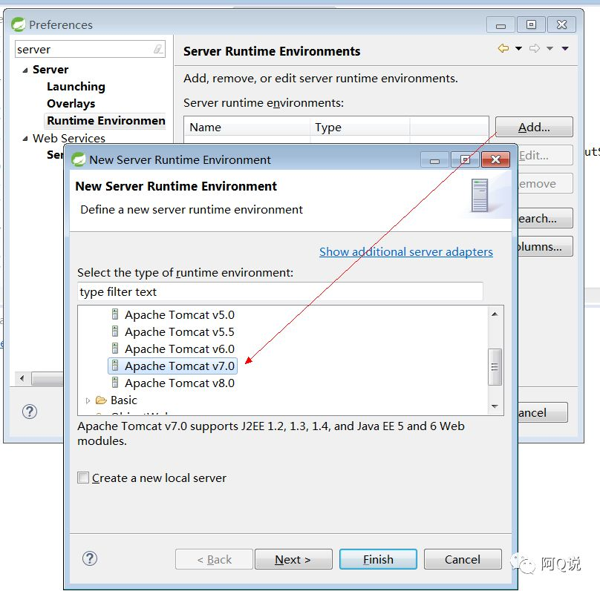
Task: Click the Finish button
Action: pos(378,559)
